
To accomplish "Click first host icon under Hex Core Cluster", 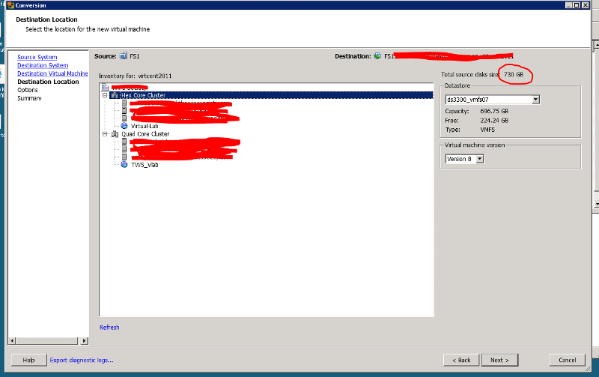I will [124, 103].
